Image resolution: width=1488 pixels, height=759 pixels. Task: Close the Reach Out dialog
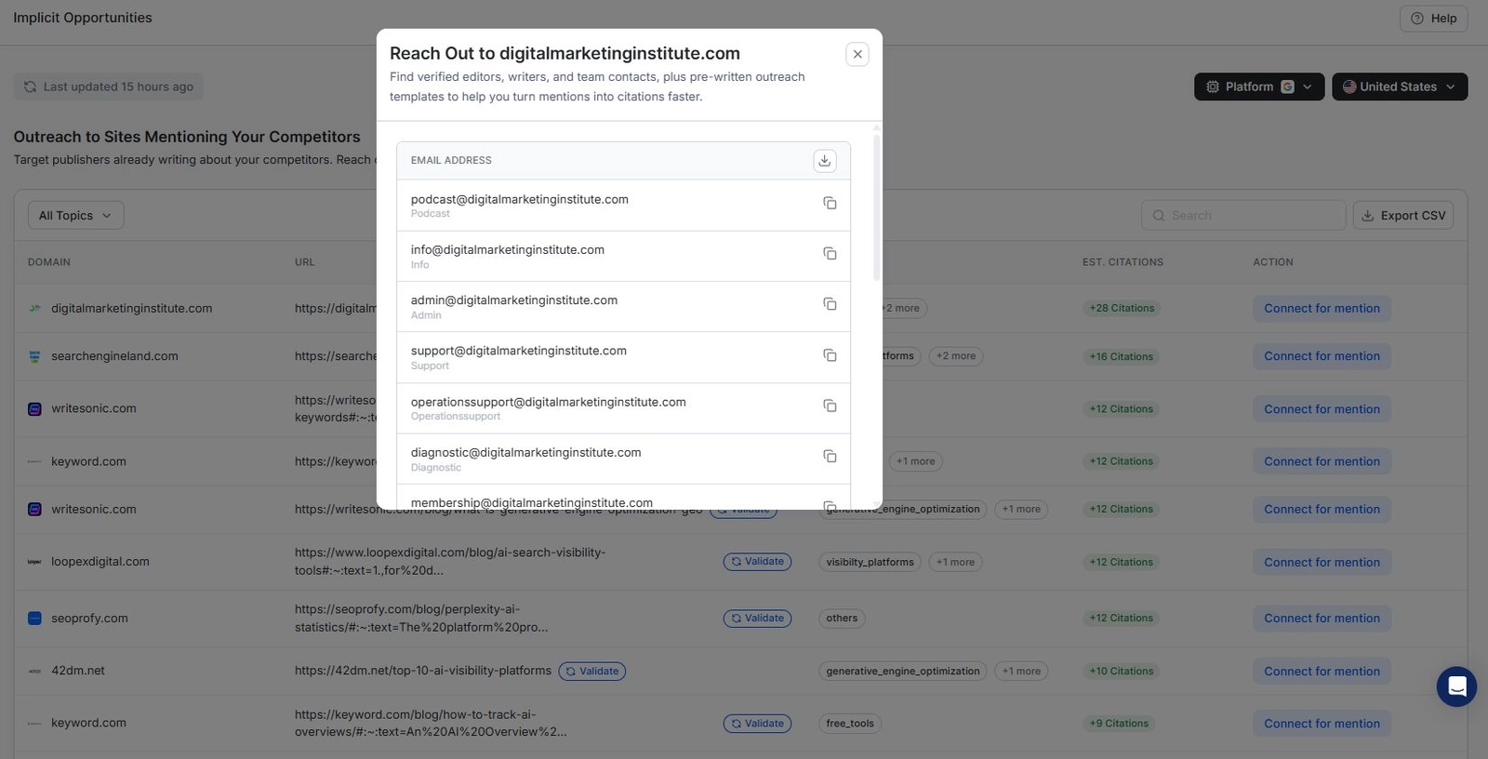point(857,54)
